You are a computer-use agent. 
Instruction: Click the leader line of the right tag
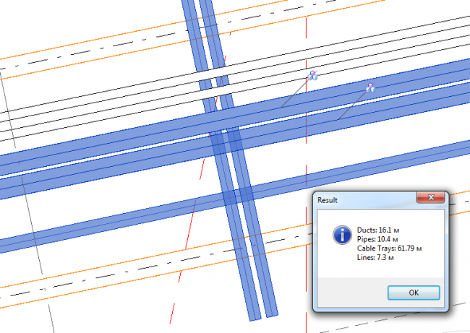click(x=354, y=104)
